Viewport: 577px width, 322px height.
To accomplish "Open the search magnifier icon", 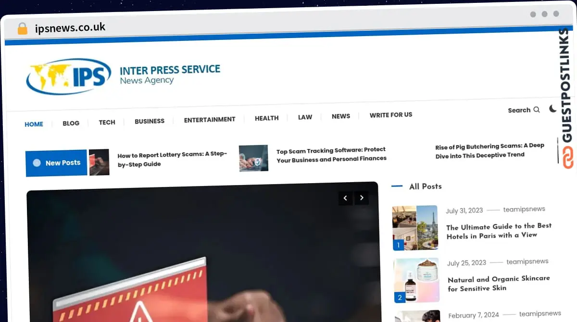I will (x=537, y=110).
